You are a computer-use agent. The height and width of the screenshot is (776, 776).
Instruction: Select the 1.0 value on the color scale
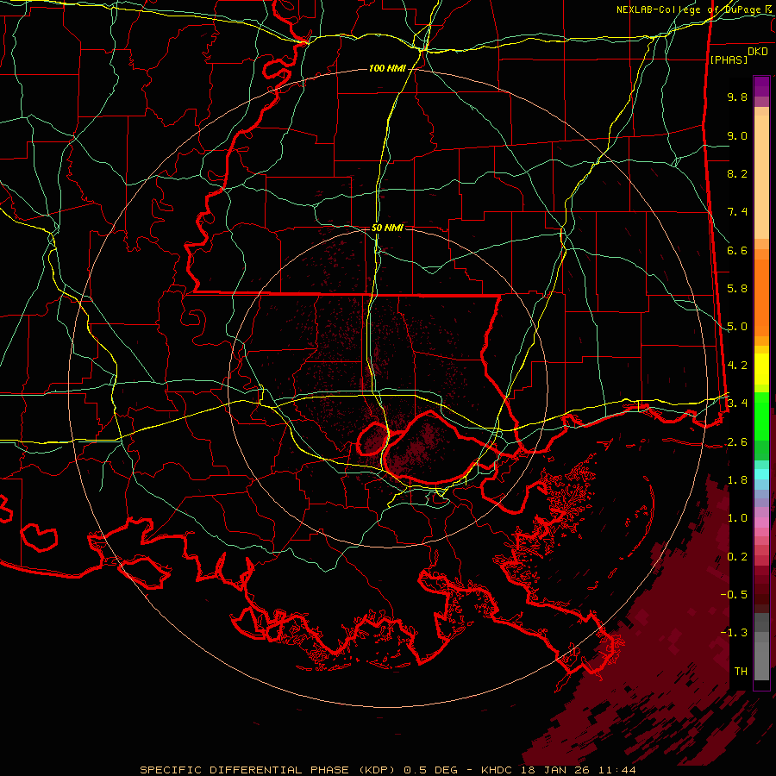pos(737,518)
